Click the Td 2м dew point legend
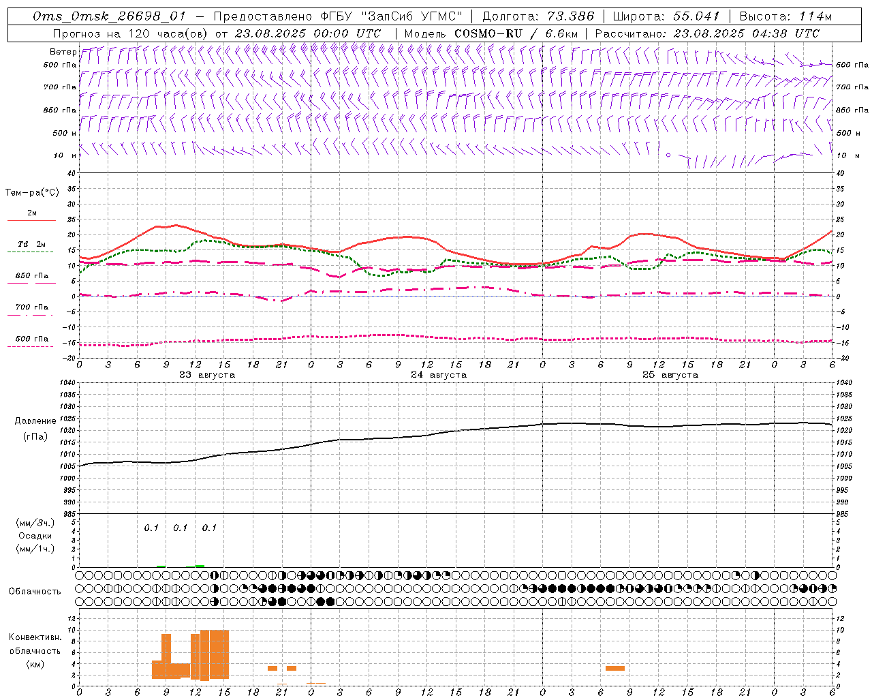This screenshot has width=872, height=698. click(31, 247)
